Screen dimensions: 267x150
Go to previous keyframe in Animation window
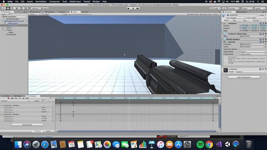pyautogui.click(x=16, y=98)
